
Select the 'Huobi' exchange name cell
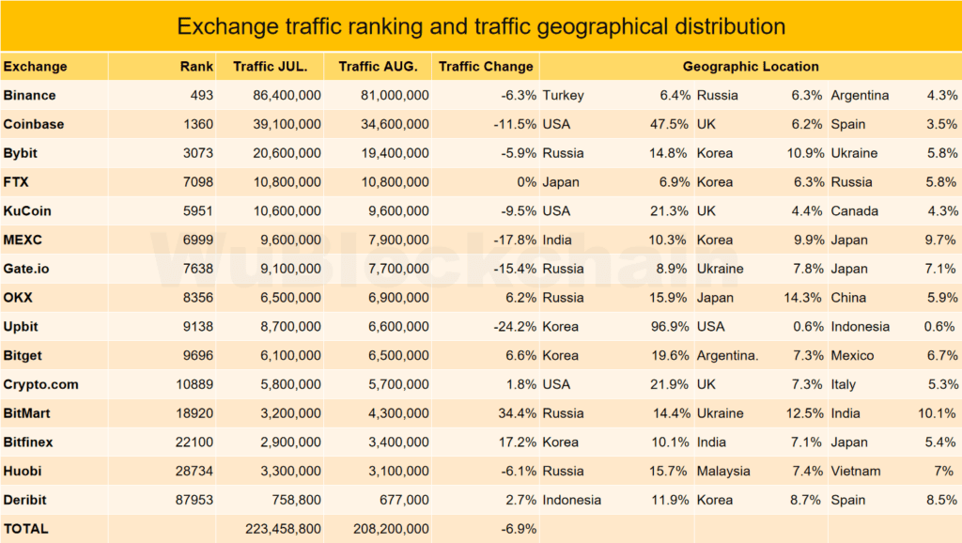click(23, 471)
